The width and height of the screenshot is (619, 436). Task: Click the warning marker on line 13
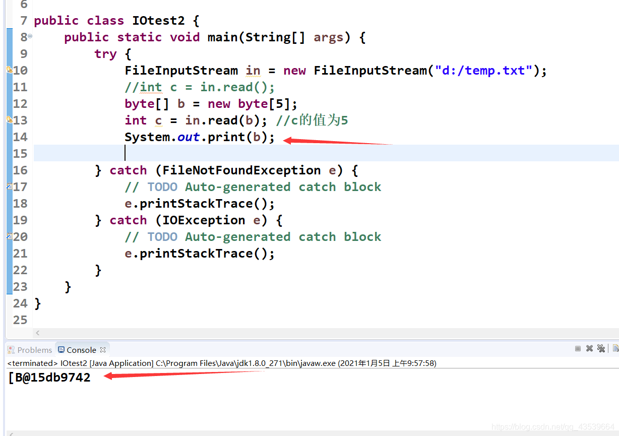click(9, 120)
